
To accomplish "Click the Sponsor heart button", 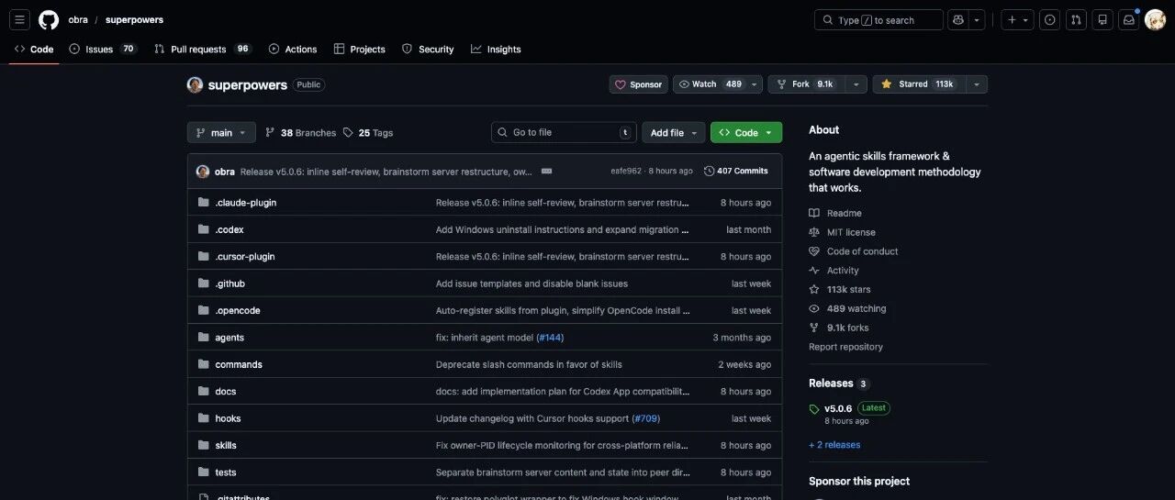I will [x=638, y=84].
